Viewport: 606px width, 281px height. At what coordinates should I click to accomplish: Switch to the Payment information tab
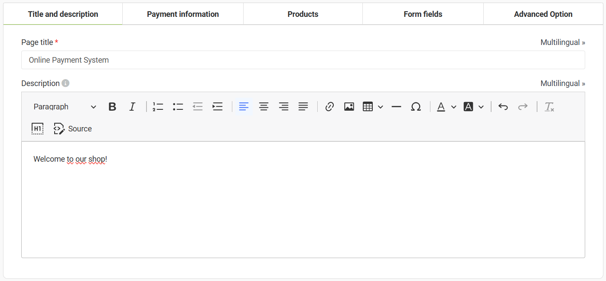[182, 14]
